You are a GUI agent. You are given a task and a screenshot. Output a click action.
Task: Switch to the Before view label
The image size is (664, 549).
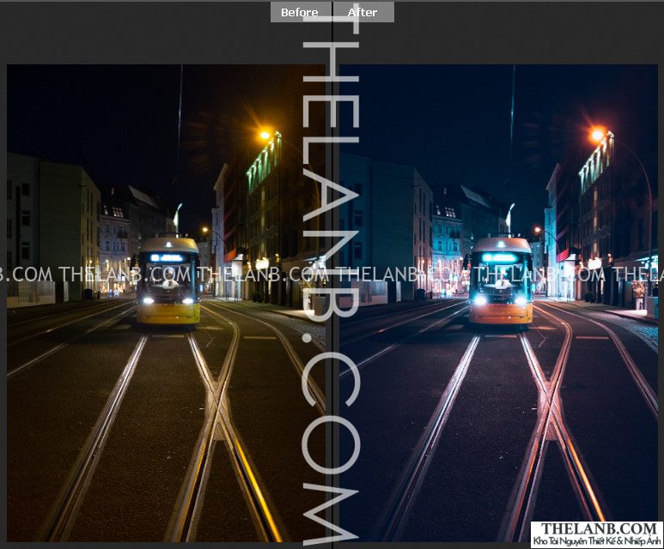(299, 12)
